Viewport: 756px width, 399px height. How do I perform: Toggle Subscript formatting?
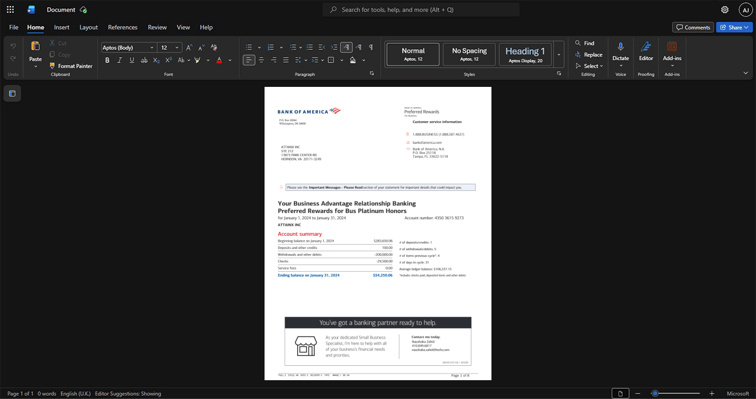point(156,60)
